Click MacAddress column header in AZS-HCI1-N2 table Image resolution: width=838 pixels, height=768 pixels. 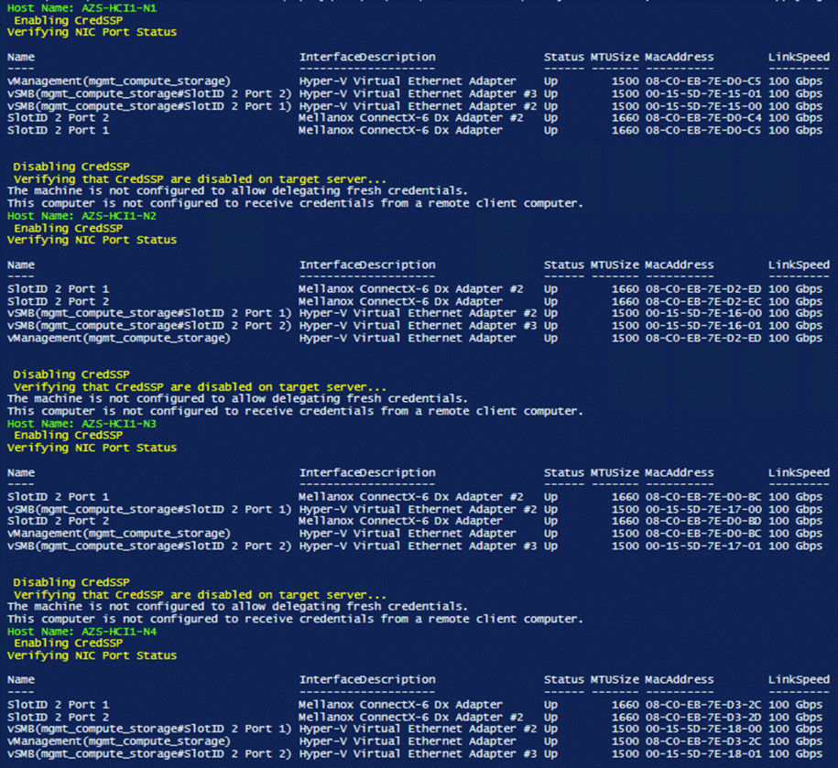[x=680, y=265]
